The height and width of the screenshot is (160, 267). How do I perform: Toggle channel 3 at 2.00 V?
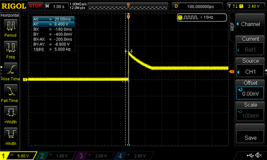(x=96, y=156)
